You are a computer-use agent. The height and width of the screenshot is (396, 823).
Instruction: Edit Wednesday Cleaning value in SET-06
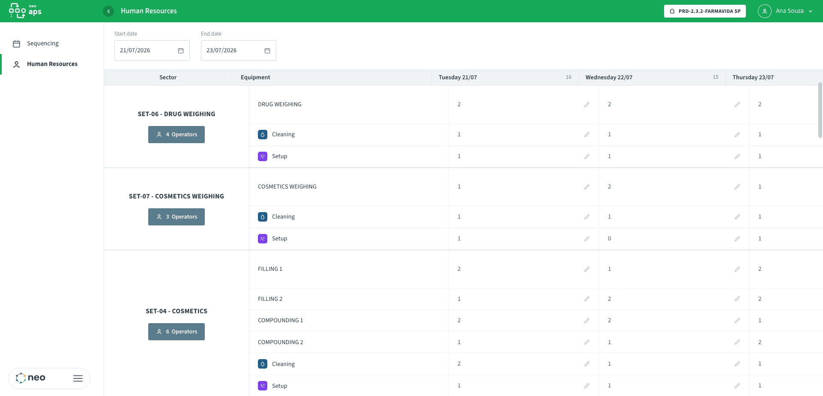[x=737, y=135]
